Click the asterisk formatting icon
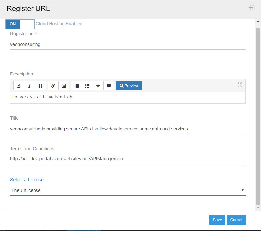 [x=98, y=85]
